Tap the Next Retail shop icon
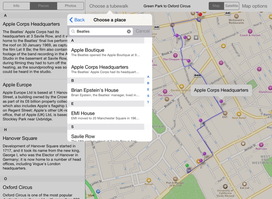Screen dimensions: 272x199 (x=239, y=114)
